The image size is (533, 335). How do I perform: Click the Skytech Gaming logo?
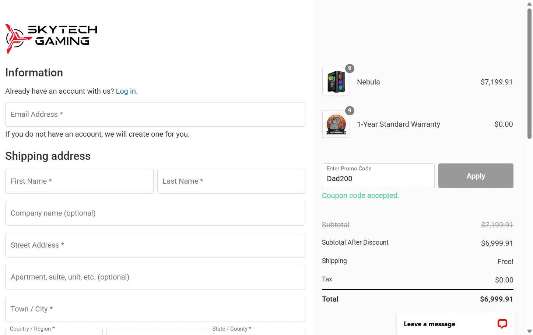(x=51, y=39)
